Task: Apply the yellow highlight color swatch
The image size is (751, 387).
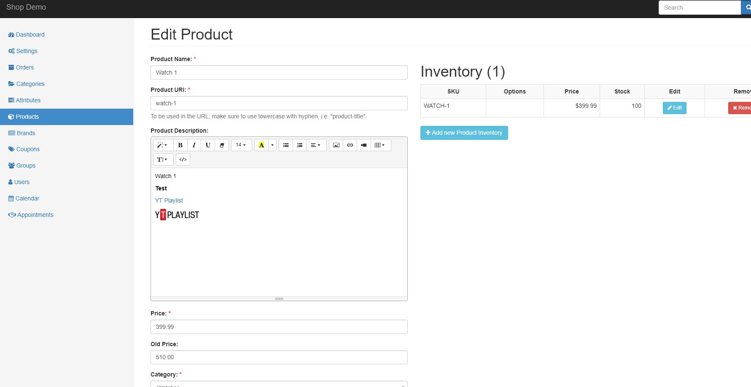Action: (261, 145)
